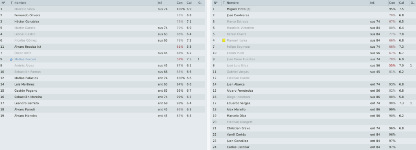Select José Contreras in right squad list
416x150 pixels.
pyautogui.click(x=238, y=15)
